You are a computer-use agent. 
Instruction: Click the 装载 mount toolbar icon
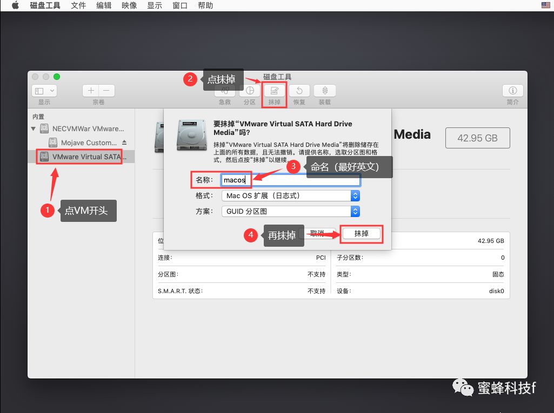pos(325,91)
